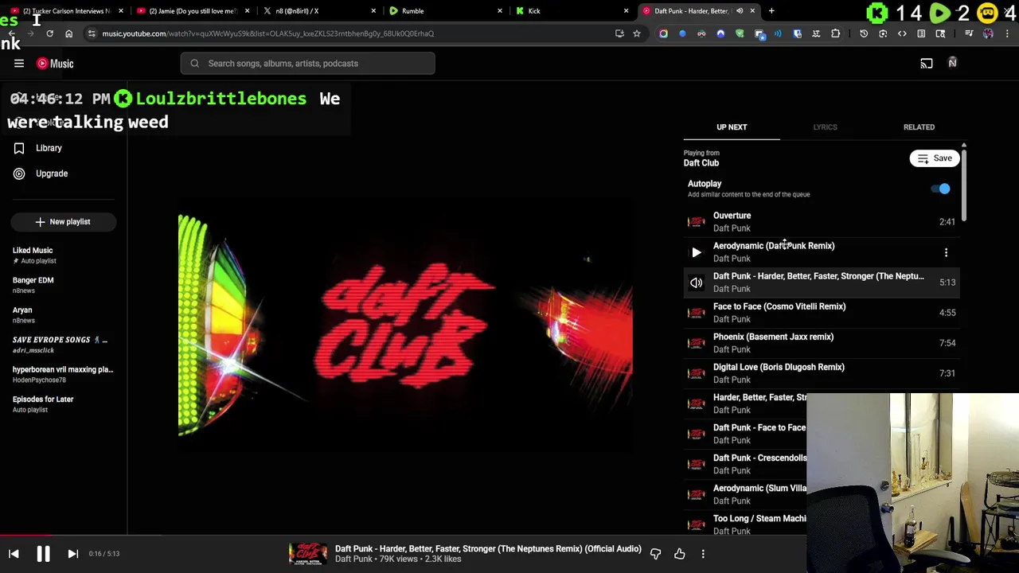Viewport: 1019px width, 573px height.
Task: Select Ouverture in the queue
Action: pos(821,222)
